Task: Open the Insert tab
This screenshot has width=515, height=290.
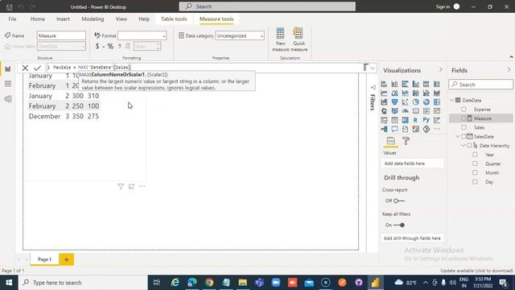Action: click(63, 19)
